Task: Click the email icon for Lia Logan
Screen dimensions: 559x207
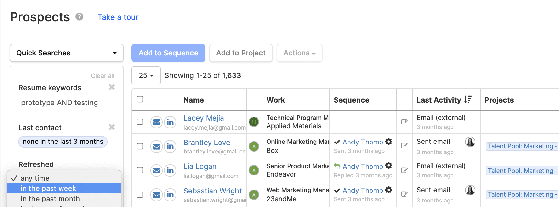Action: pyautogui.click(x=156, y=171)
